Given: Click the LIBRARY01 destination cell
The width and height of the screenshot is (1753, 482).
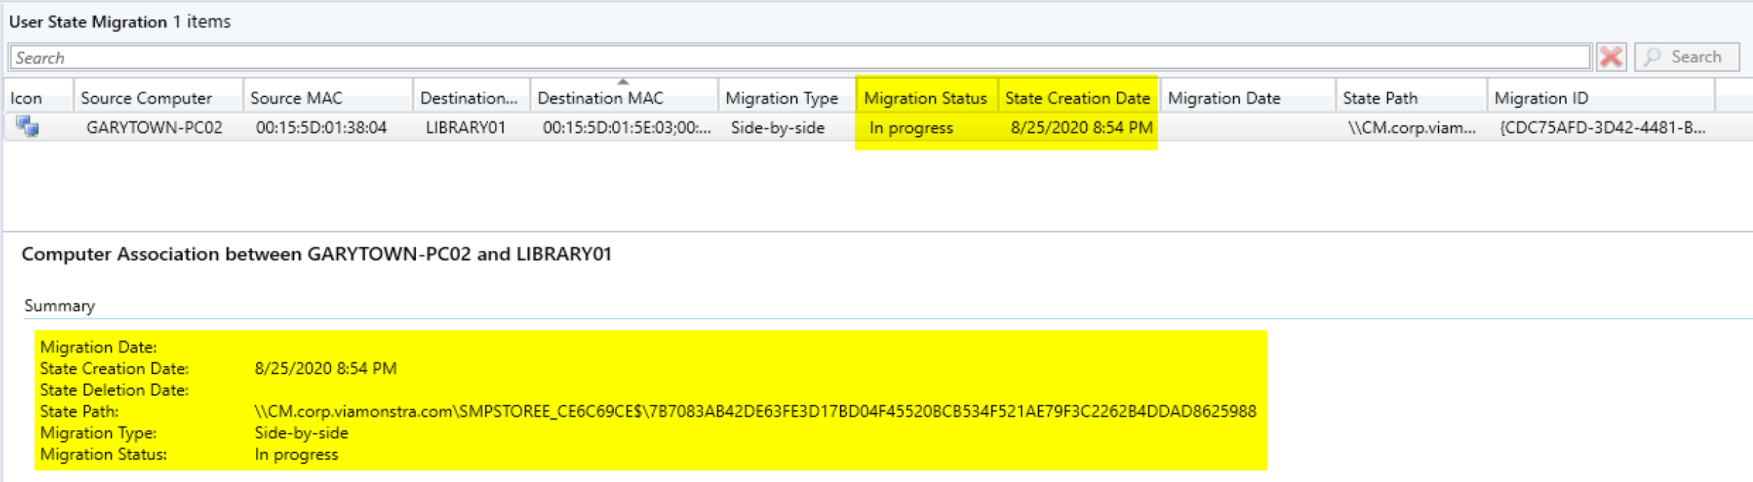Looking at the screenshot, I should tap(466, 128).
